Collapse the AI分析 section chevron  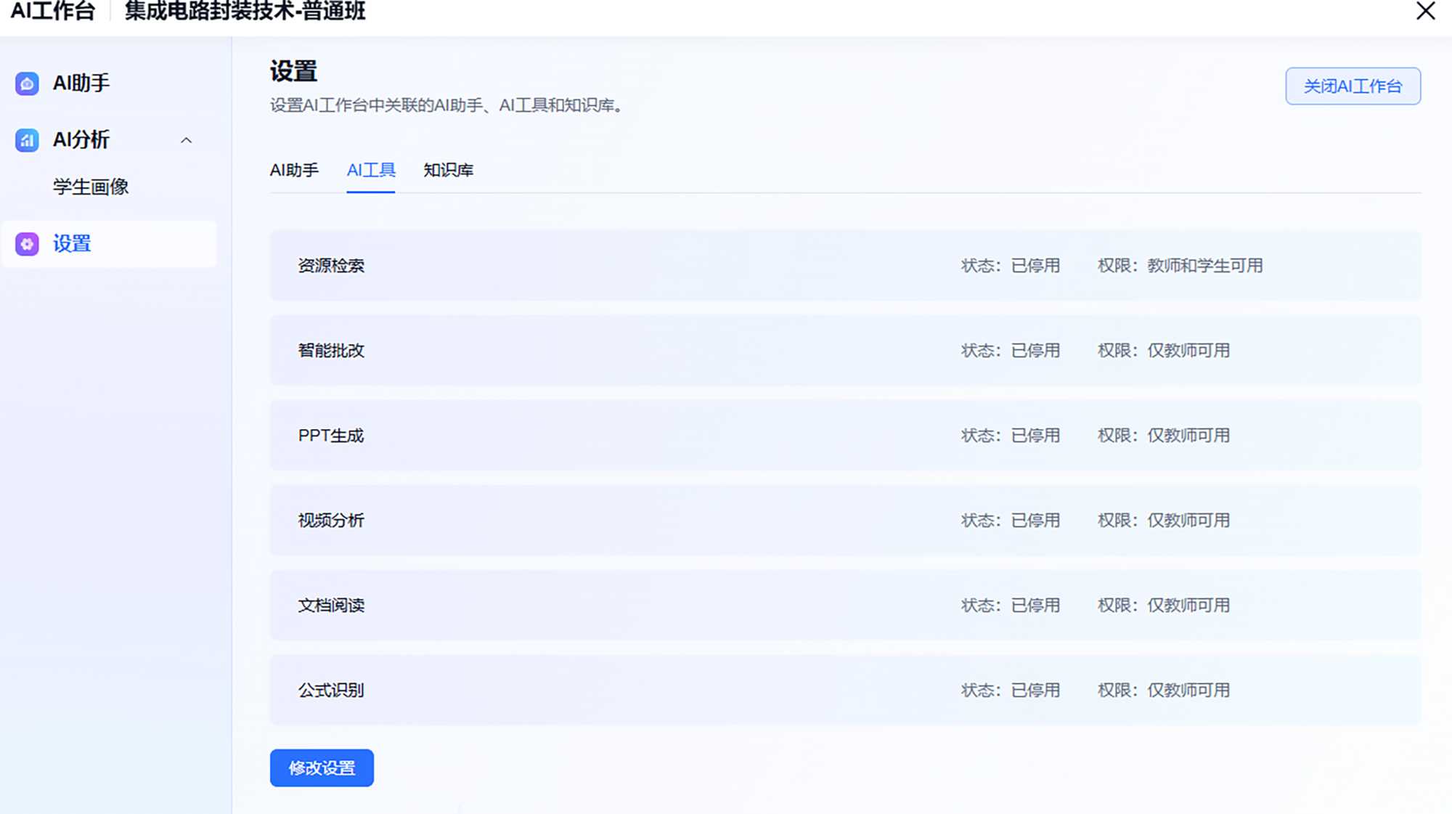point(187,141)
